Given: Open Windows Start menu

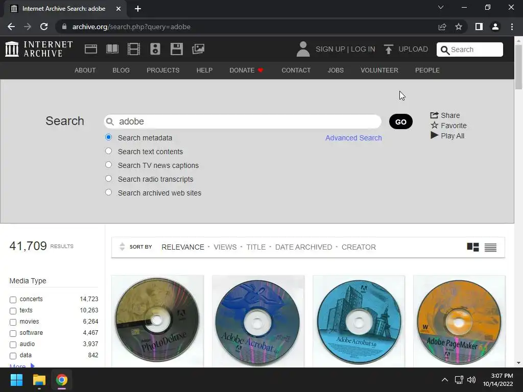Looking at the screenshot, I should pyautogui.click(x=16, y=380).
